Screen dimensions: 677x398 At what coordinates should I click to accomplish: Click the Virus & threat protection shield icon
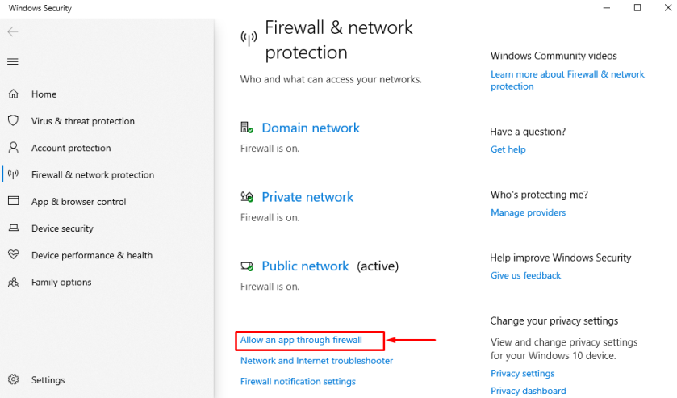pyautogui.click(x=13, y=120)
